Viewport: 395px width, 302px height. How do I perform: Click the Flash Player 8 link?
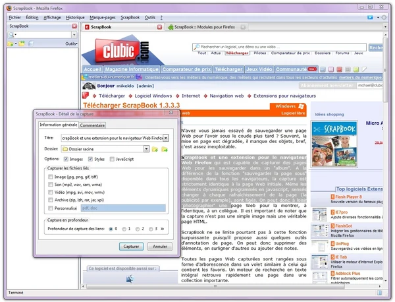point(348,196)
